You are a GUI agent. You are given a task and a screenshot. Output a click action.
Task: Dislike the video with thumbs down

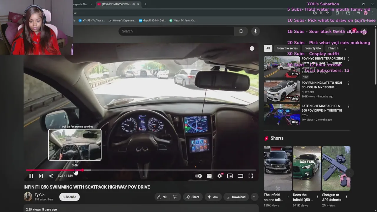[175, 197]
